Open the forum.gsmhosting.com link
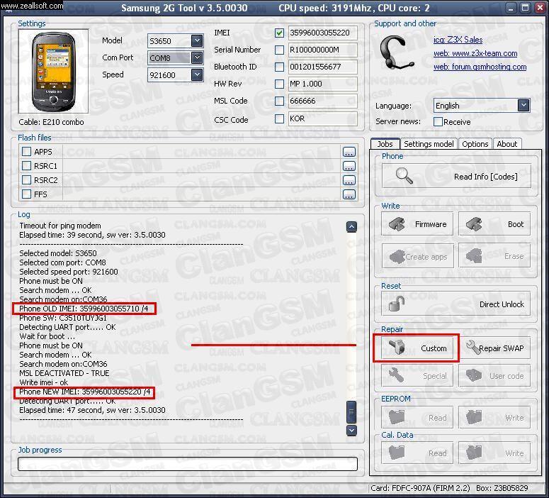 click(x=480, y=67)
